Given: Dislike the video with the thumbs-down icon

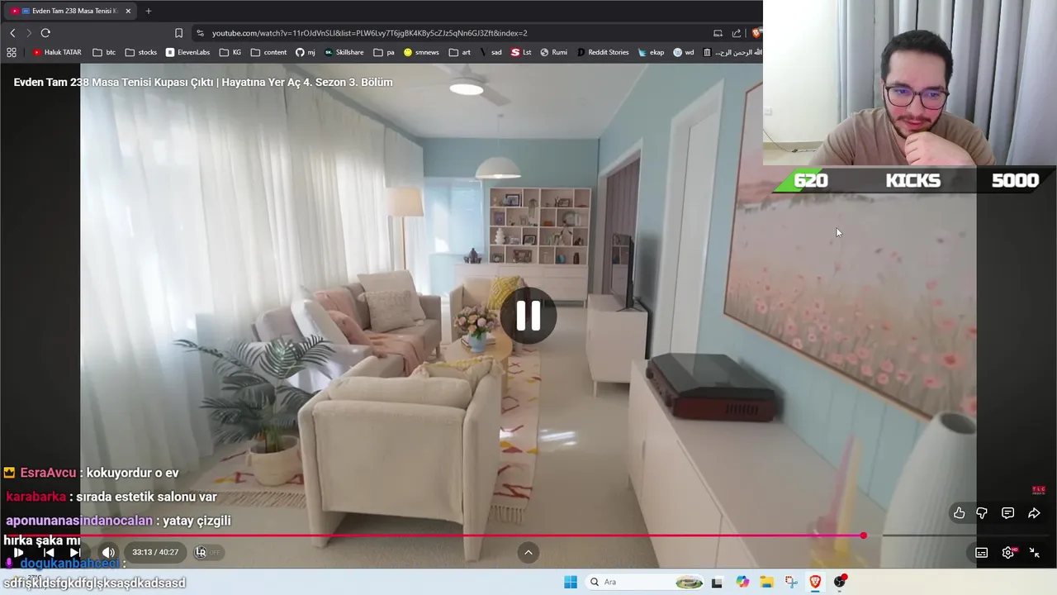Looking at the screenshot, I should coord(982,513).
